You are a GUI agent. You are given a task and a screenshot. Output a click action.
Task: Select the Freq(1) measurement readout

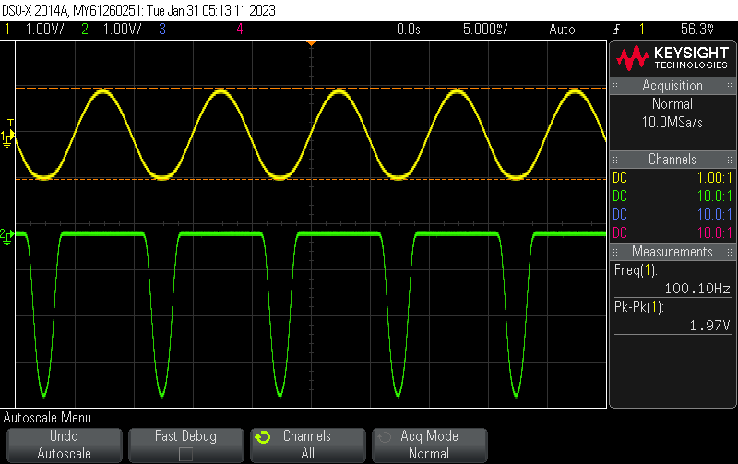tap(673, 280)
